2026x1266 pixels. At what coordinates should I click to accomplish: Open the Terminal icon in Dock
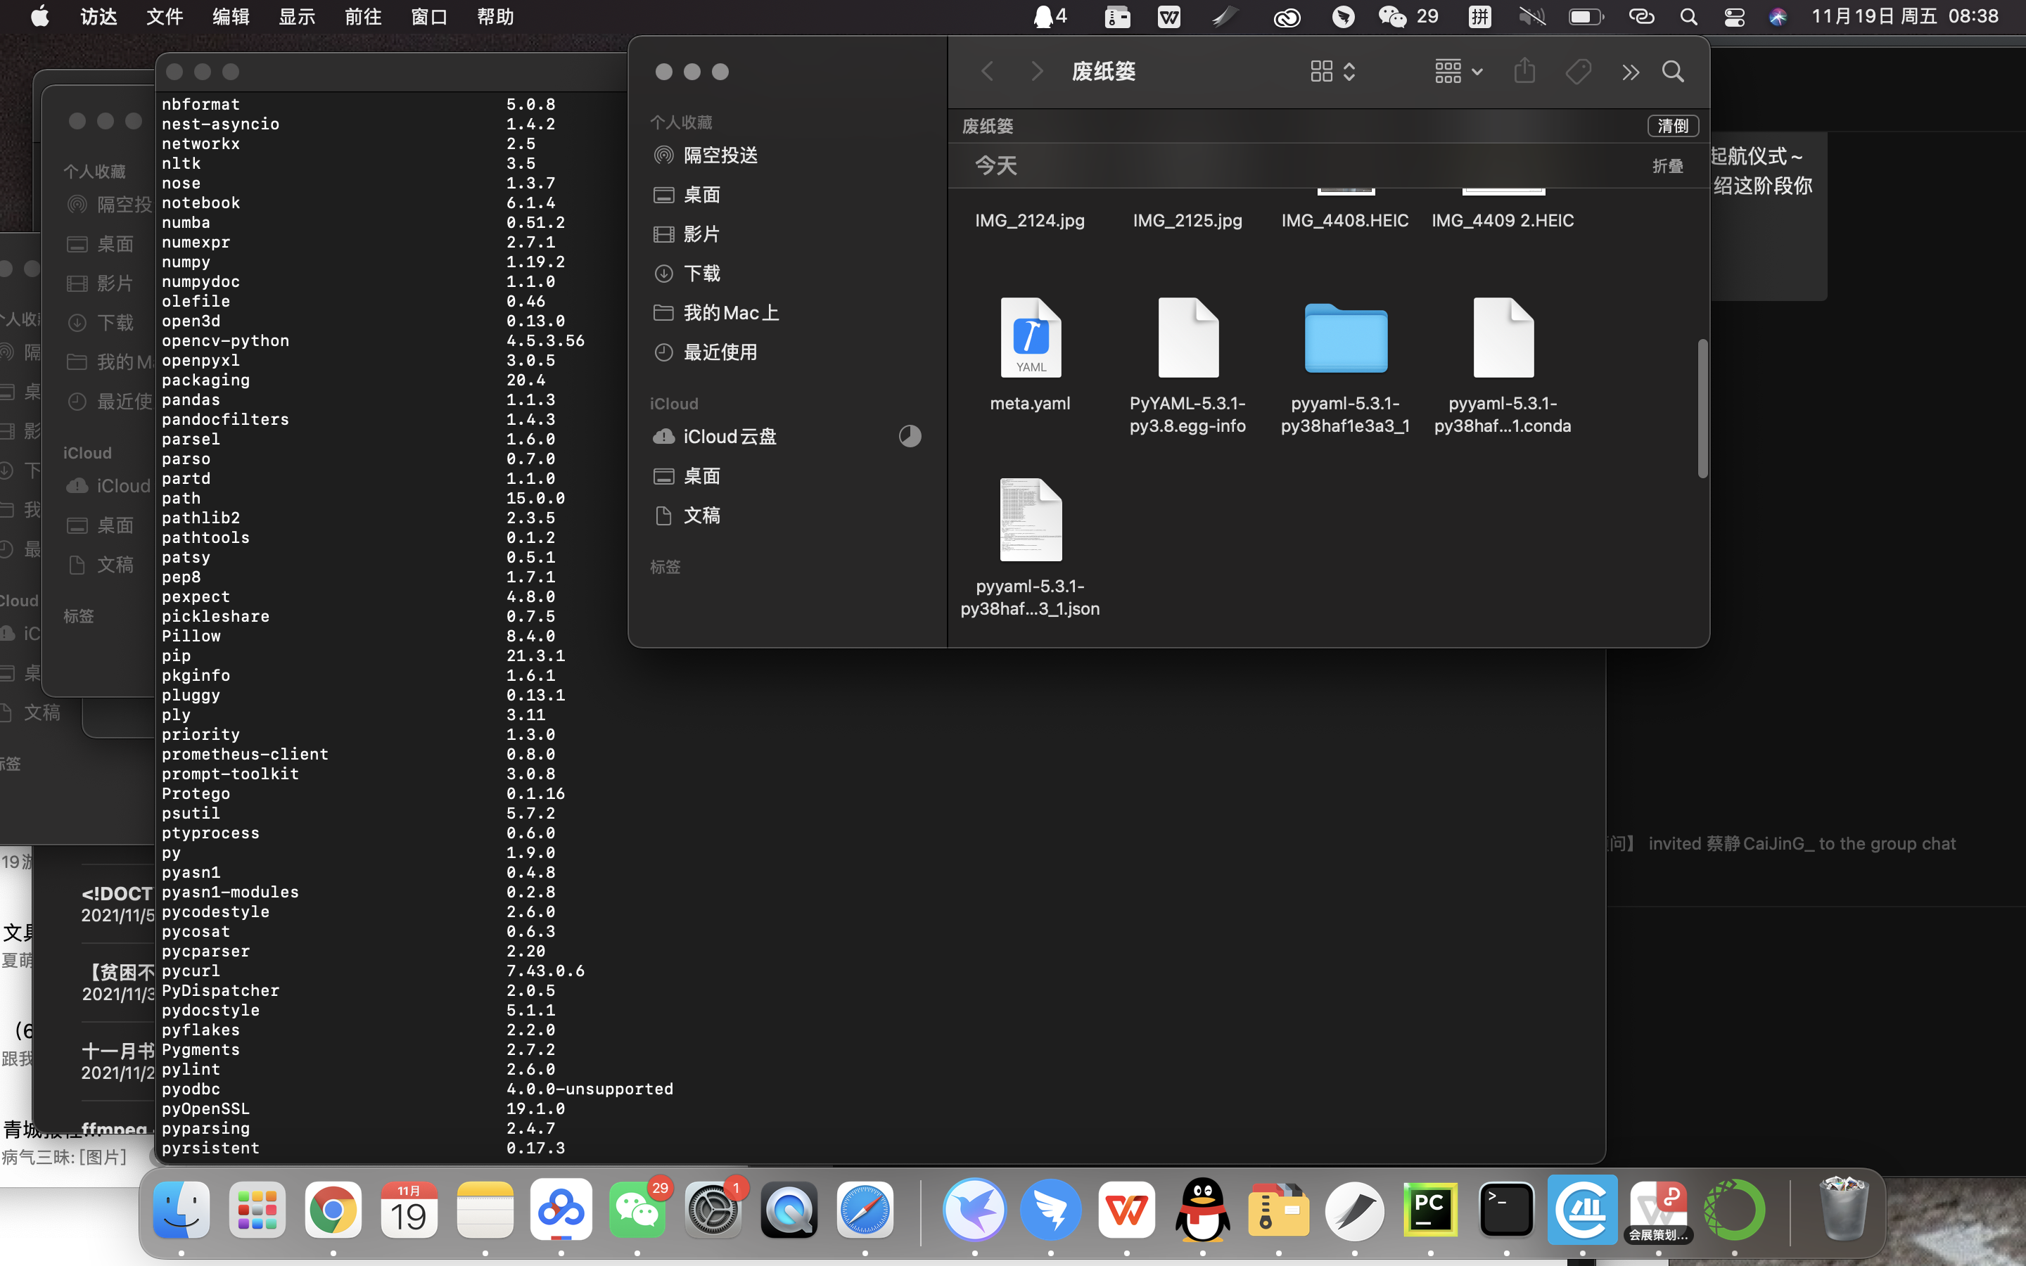click(1506, 1210)
